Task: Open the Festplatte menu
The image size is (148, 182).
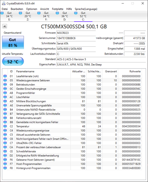Action: tap(58, 9)
